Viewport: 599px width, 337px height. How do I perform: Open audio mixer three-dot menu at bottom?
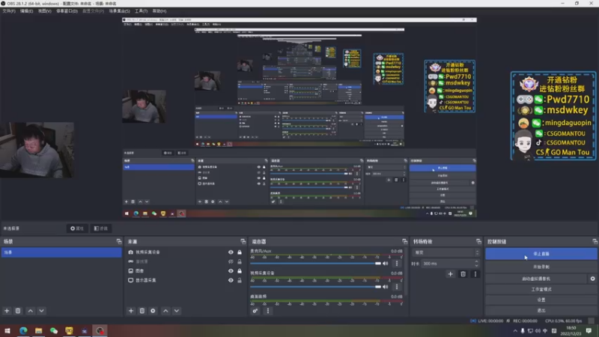[x=268, y=311]
